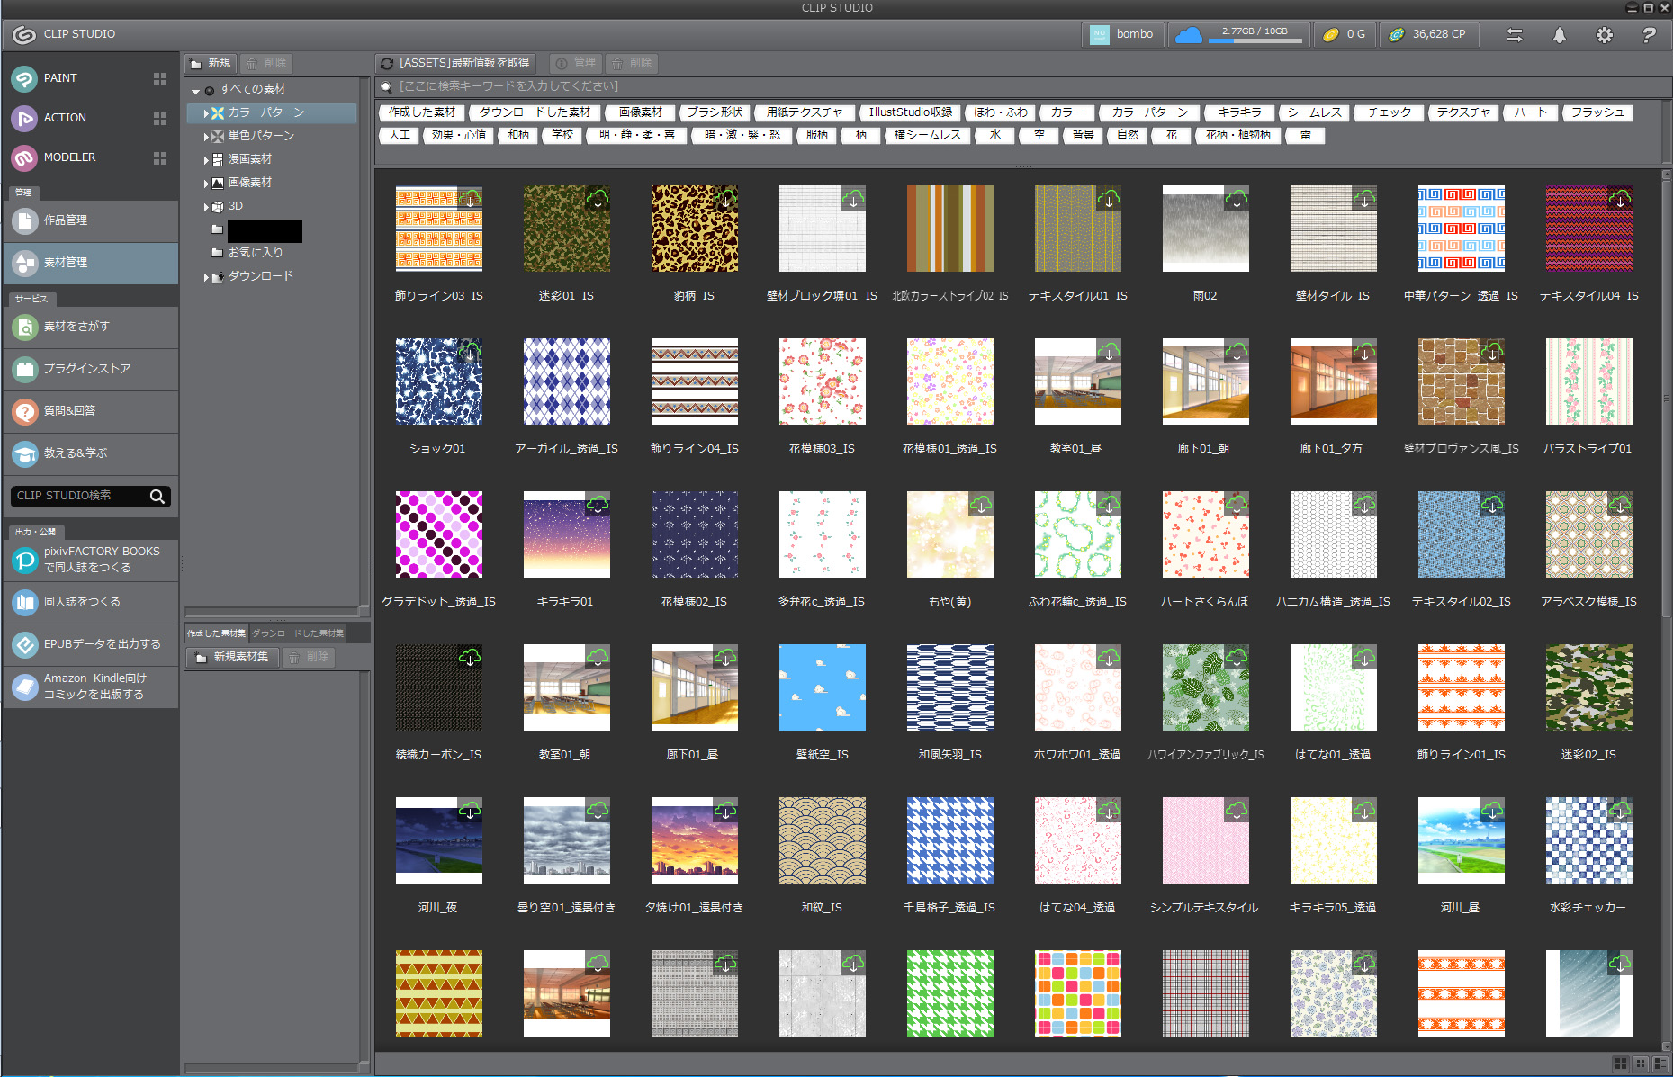
Task: Click the notification bell icon
Action: [x=1559, y=35]
